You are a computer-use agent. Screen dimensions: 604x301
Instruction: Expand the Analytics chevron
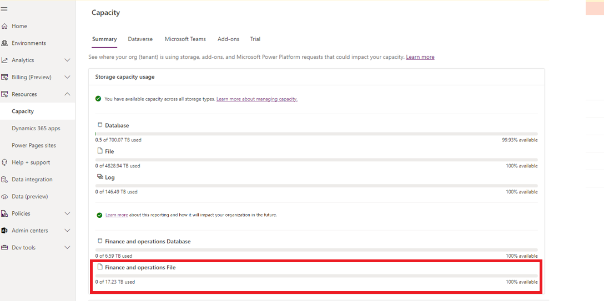pyautogui.click(x=67, y=60)
